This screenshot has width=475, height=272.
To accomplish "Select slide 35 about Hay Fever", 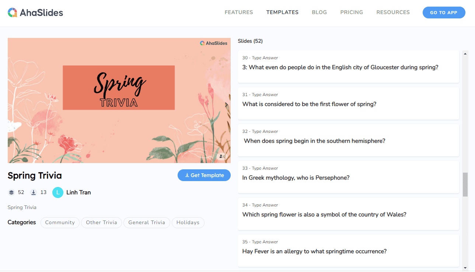I will (x=348, y=251).
